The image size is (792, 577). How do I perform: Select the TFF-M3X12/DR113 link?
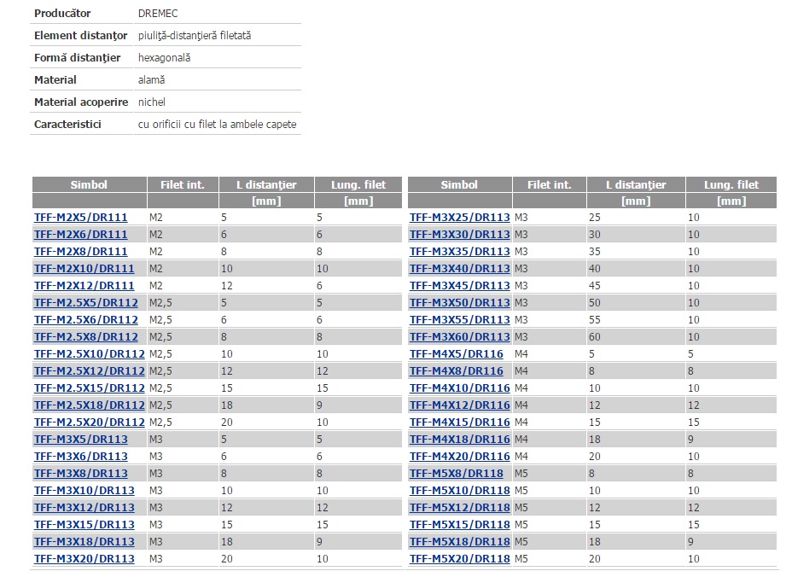[x=84, y=507]
